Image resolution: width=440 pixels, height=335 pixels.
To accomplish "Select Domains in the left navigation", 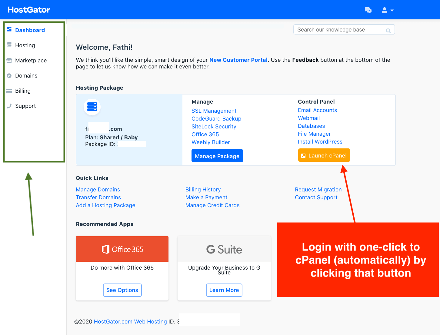I will point(26,76).
